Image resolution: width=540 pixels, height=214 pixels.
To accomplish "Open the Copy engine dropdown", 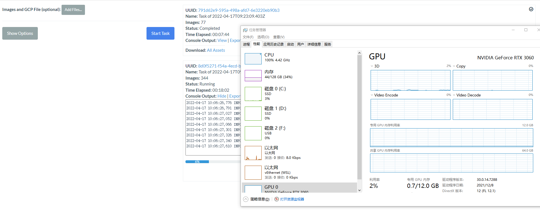I will point(454,66).
